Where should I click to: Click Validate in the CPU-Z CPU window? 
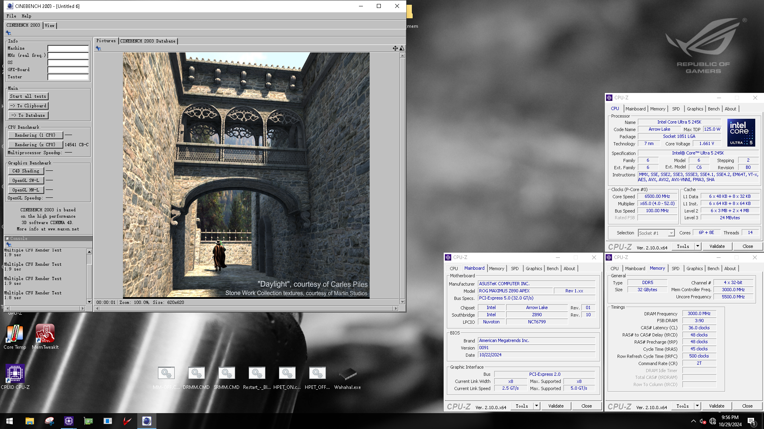click(717, 246)
